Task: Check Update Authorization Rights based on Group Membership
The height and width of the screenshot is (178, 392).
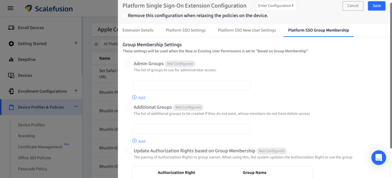Action: tap(129, 151)
